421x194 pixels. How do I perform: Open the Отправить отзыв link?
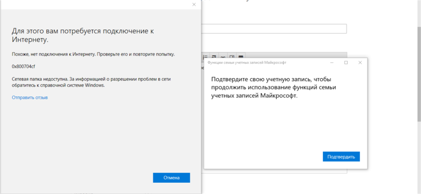tap(30, 98)
